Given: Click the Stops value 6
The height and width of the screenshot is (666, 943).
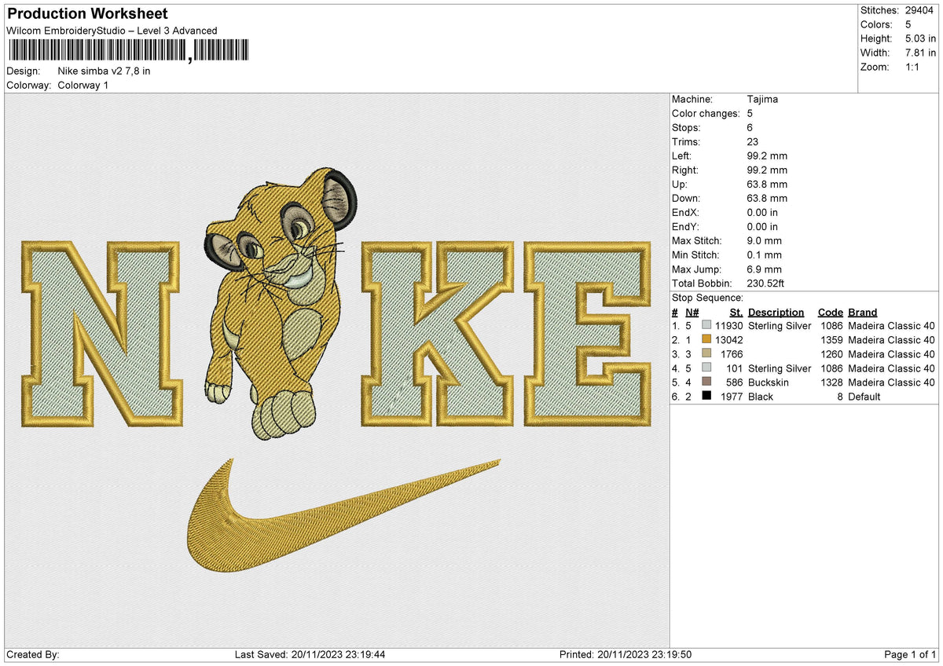Looking at the screenshot, I should (750, 128).
